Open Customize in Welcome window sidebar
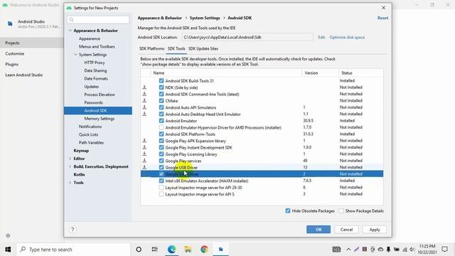The height and width of the screenshot is (256, 455). click(x=14, y=54)
